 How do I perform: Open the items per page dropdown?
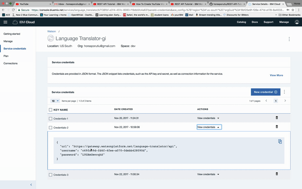coord(55,101)
